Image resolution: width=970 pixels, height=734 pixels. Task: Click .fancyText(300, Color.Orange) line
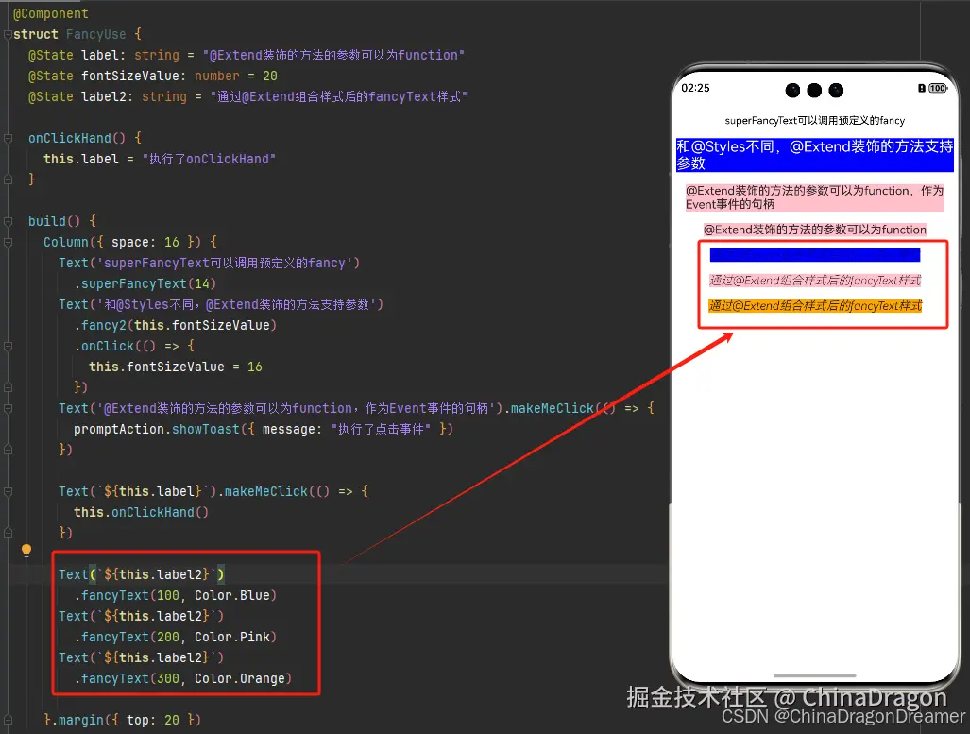(x=182, y=678)
